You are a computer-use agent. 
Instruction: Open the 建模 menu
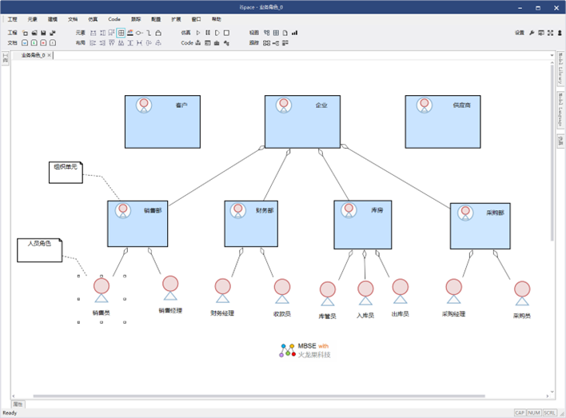pyautogui.click(x=53, y=19)
